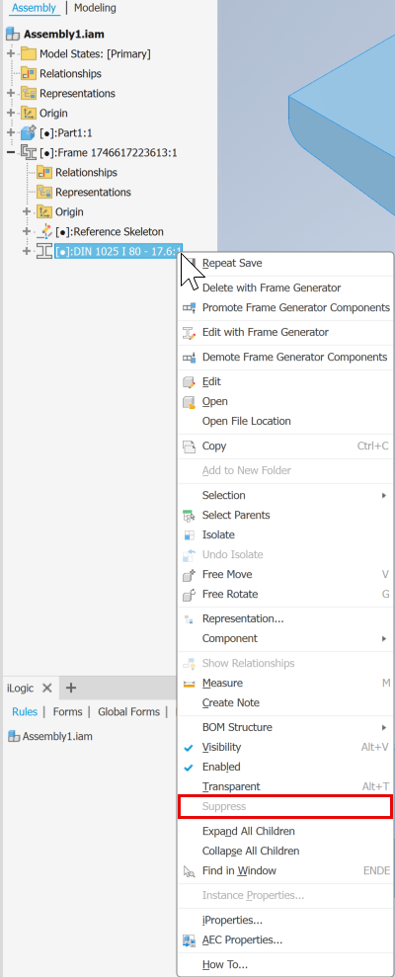Open the iLogic Rules tab
The image size is (395, 977).
(25, 711)
